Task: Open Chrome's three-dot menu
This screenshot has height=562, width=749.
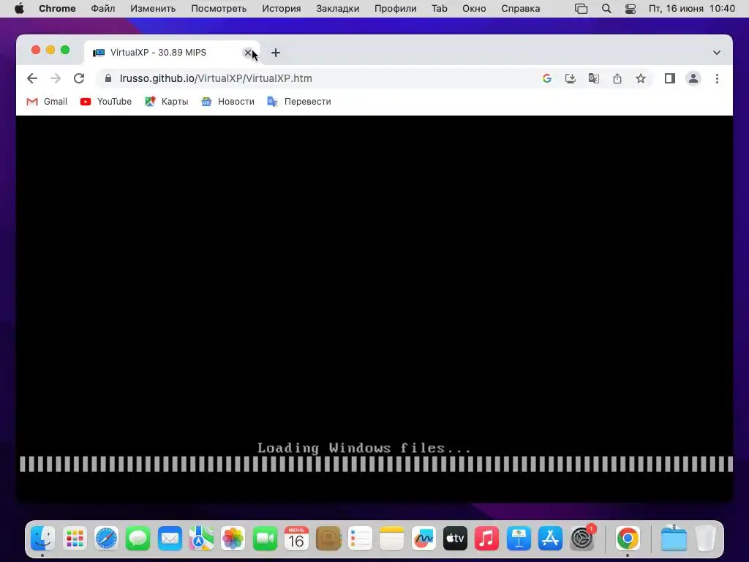Action: pos(717,78)
